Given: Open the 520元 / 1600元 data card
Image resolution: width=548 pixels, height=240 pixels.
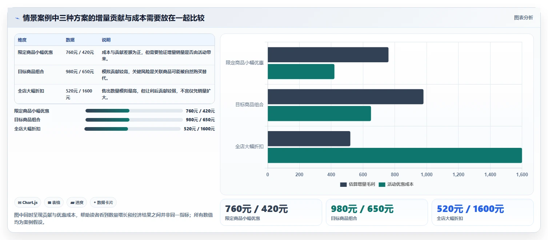Looking at the screenshot, I should click(483, 212).
